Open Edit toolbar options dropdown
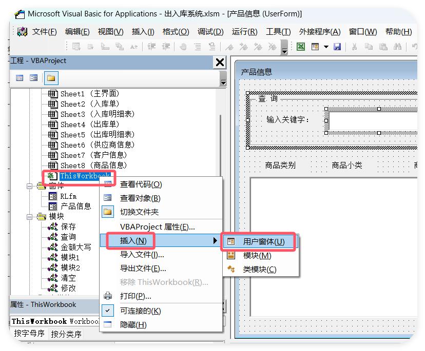The width and height of the screenshot is (425, 351). 284,47
